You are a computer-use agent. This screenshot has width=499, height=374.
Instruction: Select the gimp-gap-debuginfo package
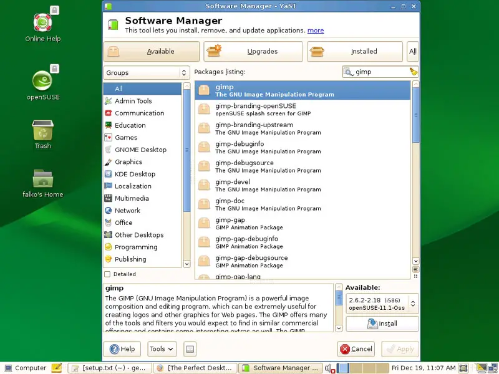(303, 242)
